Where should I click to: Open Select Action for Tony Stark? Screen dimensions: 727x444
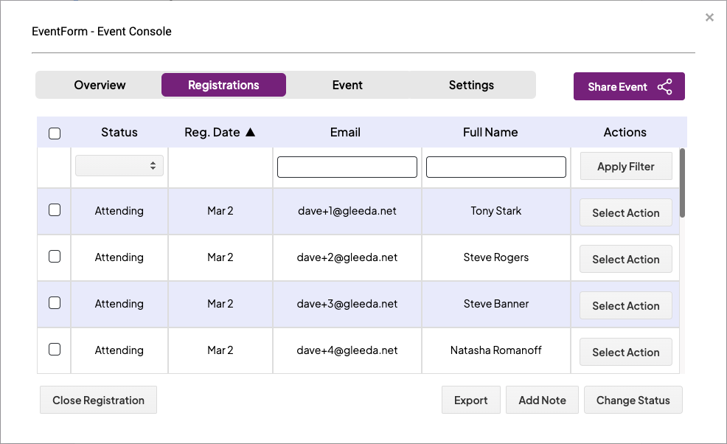[x=625, y=212]
